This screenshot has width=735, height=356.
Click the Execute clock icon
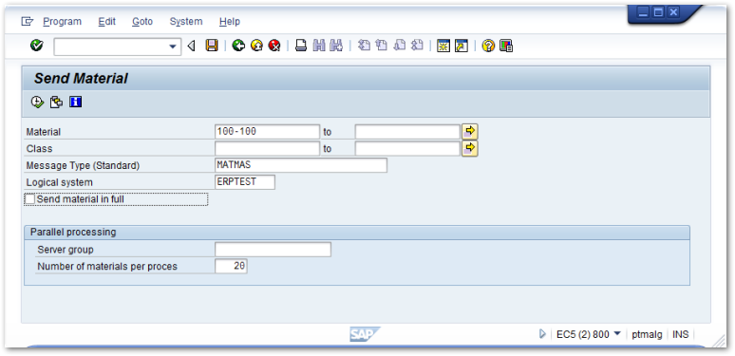point(37,102)
